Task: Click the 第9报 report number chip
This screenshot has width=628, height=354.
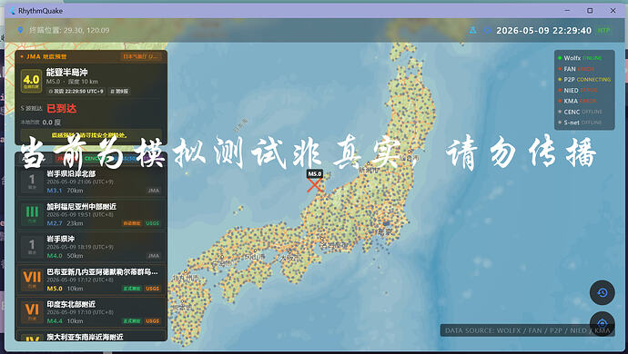Action: tap(119, 91)
